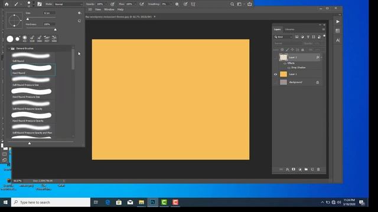Viewport: 378px width, 212px height.
Task: Filter for smart objects icon
Action: [x=319, y=37]
